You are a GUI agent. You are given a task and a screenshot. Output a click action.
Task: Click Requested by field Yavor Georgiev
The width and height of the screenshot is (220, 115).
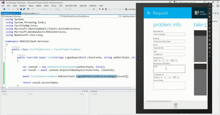(x=169, y=34)
